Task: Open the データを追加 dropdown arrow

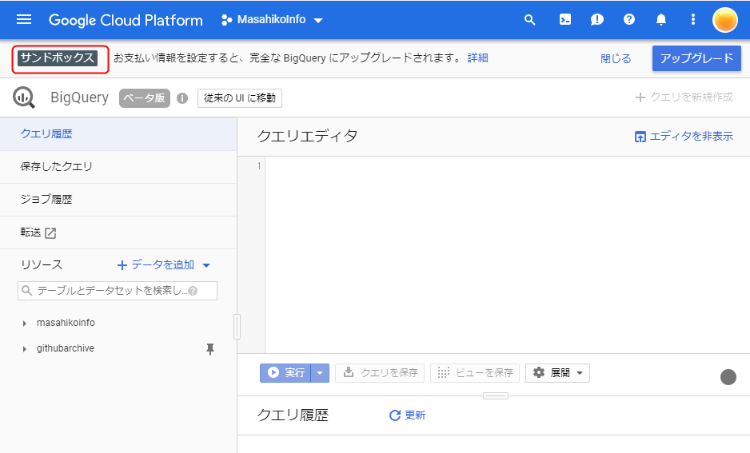Action: (x=206, y=265)
